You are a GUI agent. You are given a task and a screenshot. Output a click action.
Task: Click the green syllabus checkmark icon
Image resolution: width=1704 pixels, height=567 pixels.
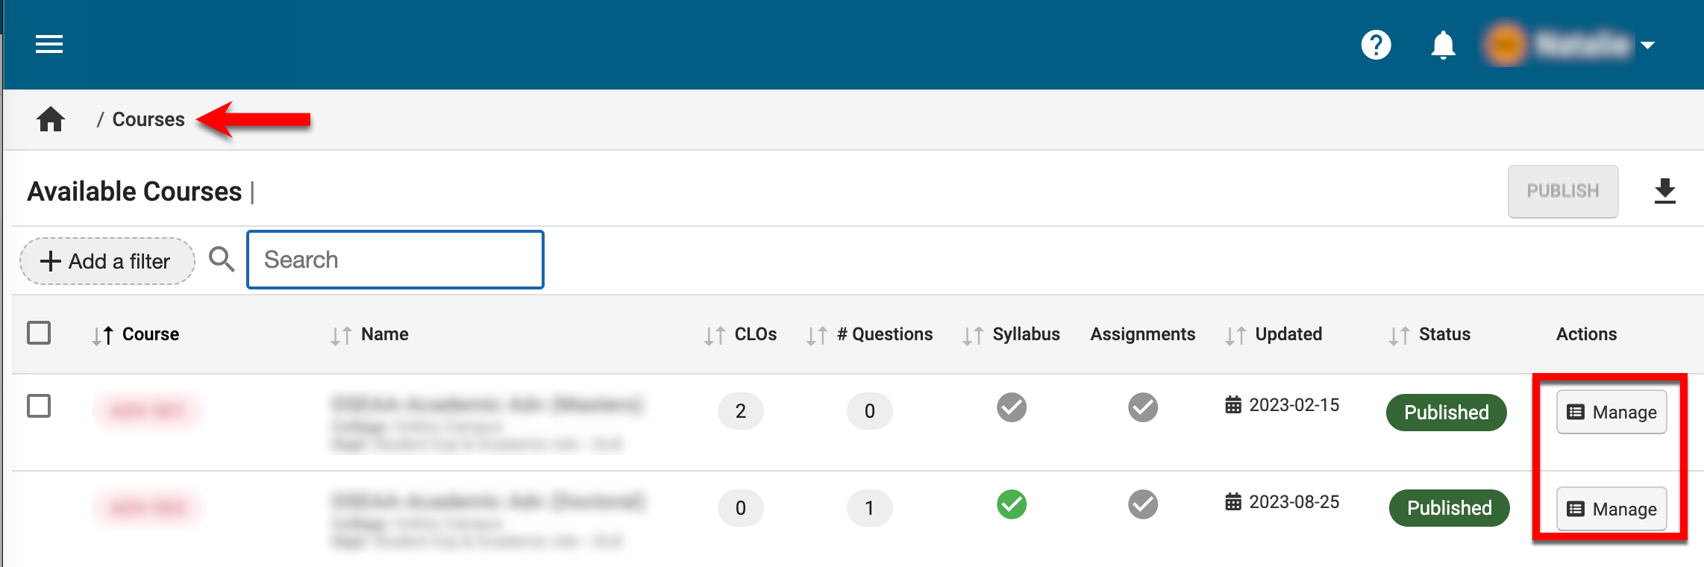(1011, 504)
